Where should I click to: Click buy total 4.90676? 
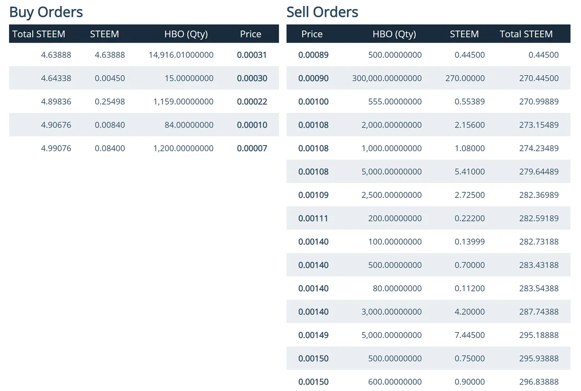click(56, 125)
